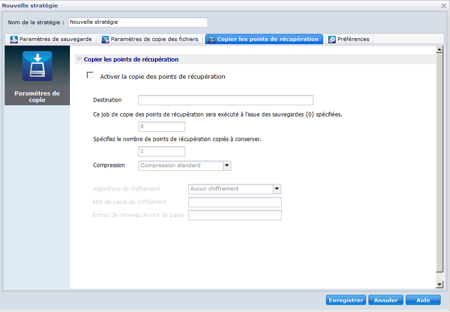The width and height of the screenshot is (450, 312).
Task: Click the Nom de la stratégie field
Action: [138, 22]
